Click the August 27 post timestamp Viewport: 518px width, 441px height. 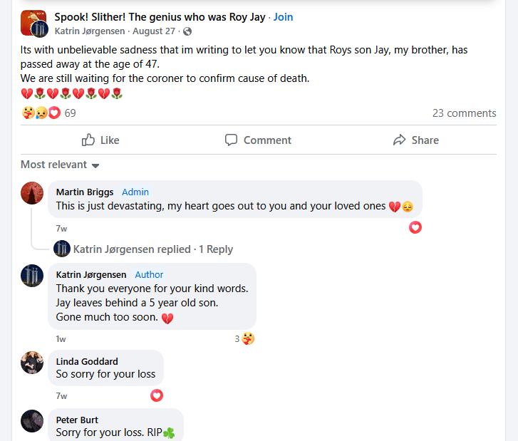[153, 31]
